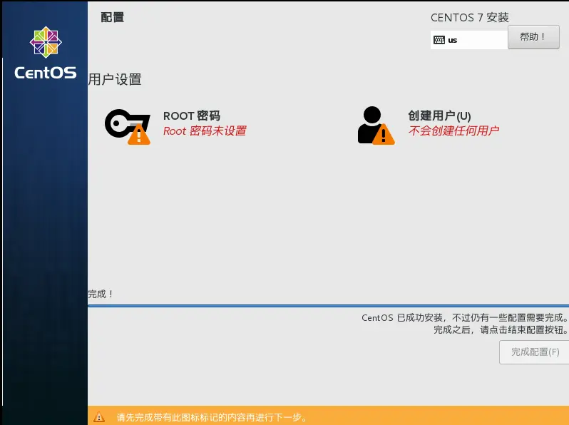This screenshot has width=569, height=425.
Task: Select the 创建用户(U) heading
Action: (439, 116)
